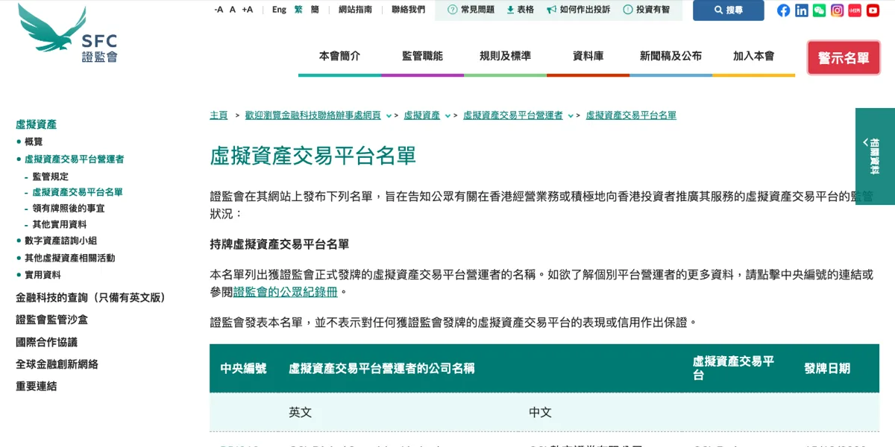895x447 pixels.
Task: Expand dropdown arrow after 虛擬資產 breadcrumb
Action: coord(447,116)
